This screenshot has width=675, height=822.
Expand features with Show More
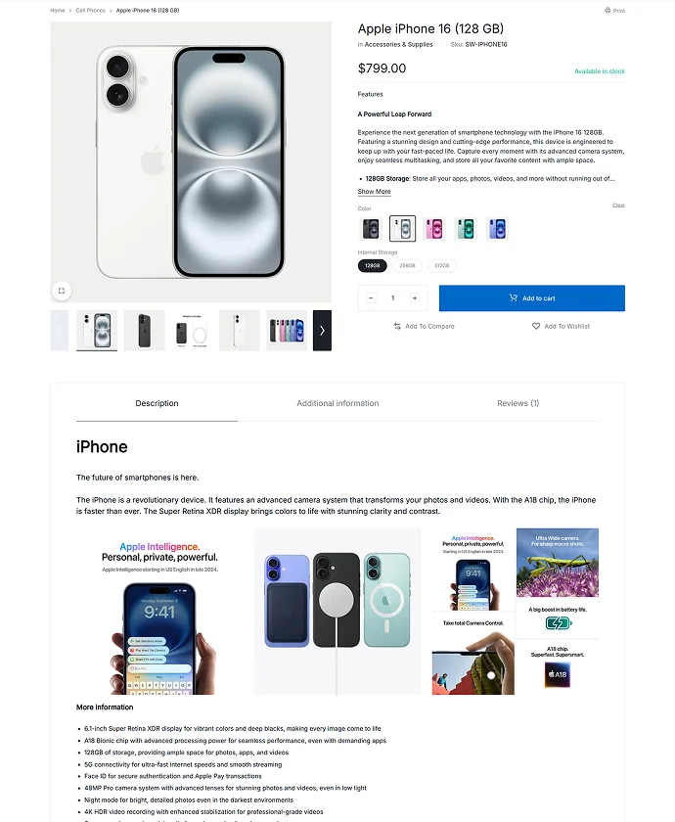pos(374,192)
